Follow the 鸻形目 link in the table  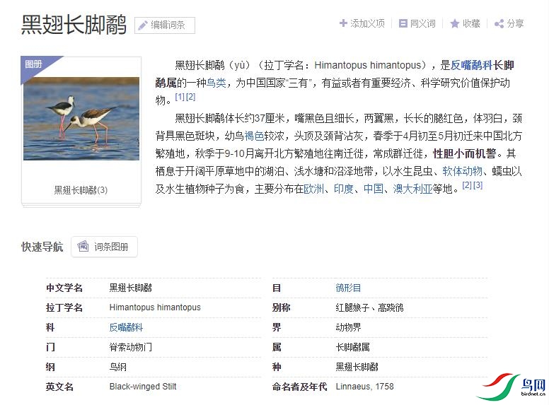pyautogui.click(x=348, y=288)
